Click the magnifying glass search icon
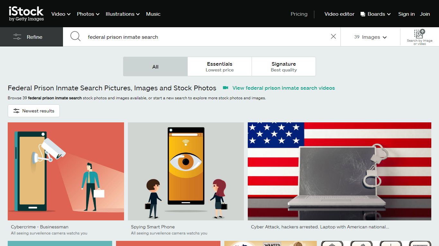Viewport: 439px width, 246px height. click(x=75, y=36)
